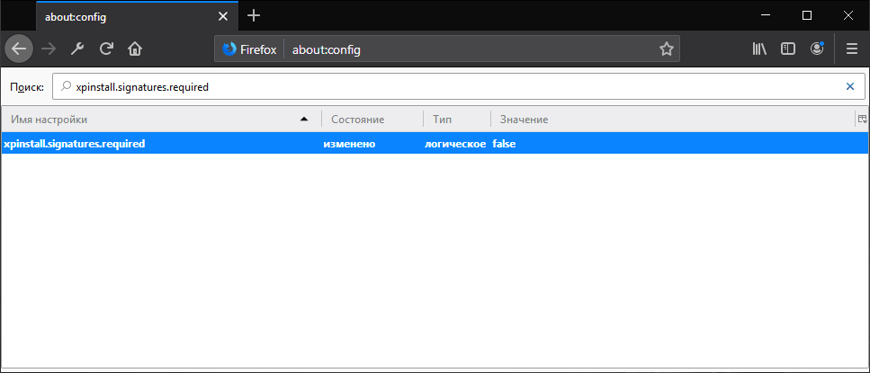Go back with the back arrow button

tap(19, 49)
